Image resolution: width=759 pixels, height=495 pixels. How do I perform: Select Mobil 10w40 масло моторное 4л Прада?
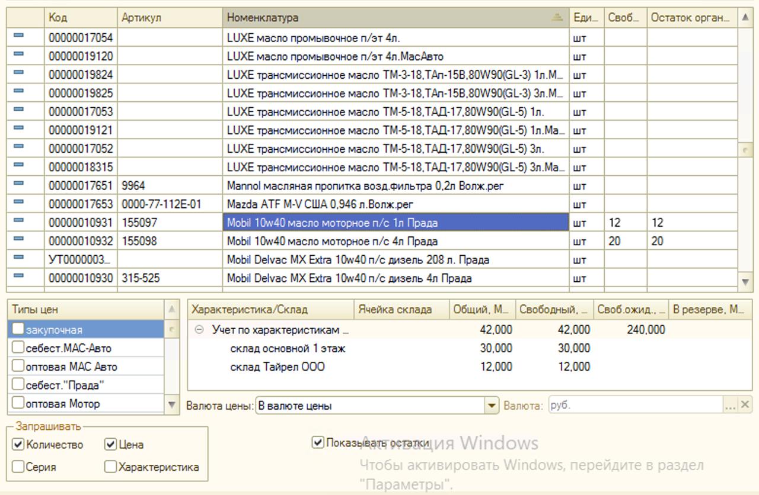(332, 242)
